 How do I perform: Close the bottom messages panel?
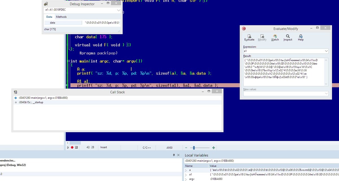(179, 155)
